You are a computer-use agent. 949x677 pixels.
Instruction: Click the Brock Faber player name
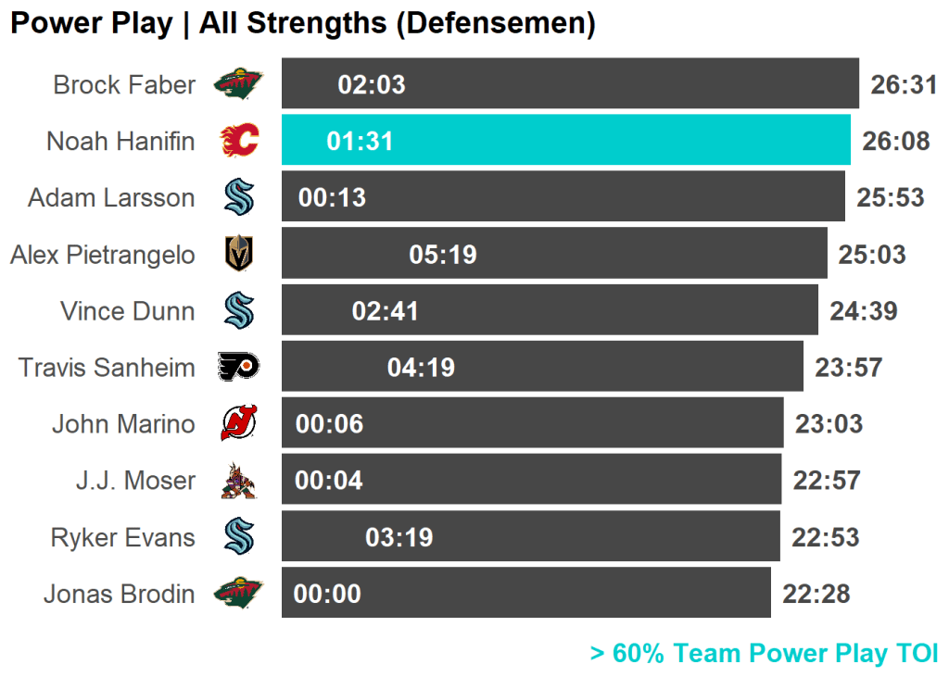tap(124, 85)
